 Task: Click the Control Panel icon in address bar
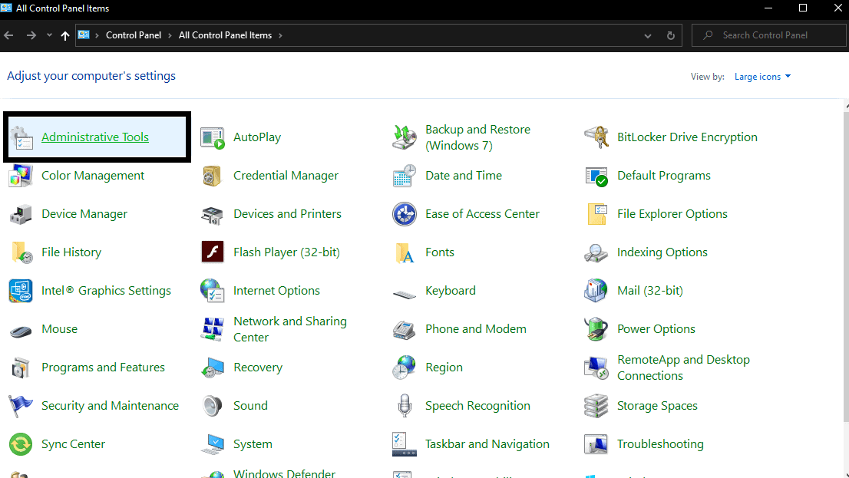coord(84,35)
